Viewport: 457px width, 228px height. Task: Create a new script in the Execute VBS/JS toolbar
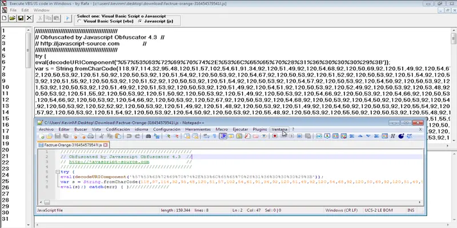click(x=4, y=18)
